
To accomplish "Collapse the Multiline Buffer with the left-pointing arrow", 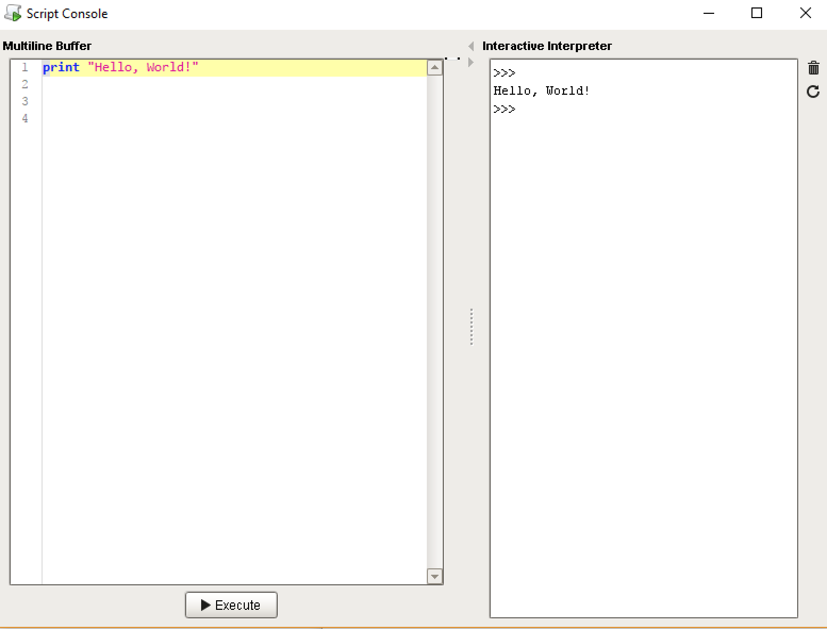I will (471, 46).
